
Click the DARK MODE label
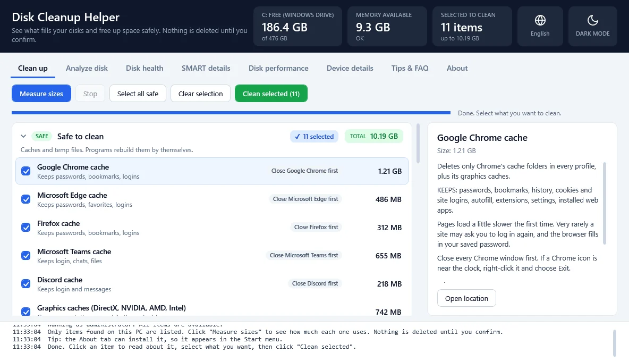coord(592,33)
